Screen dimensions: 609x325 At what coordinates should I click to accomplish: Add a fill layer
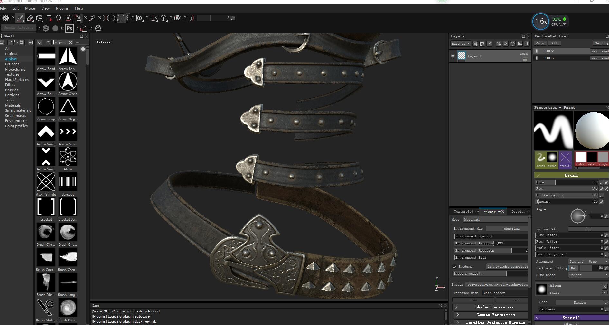506,44
